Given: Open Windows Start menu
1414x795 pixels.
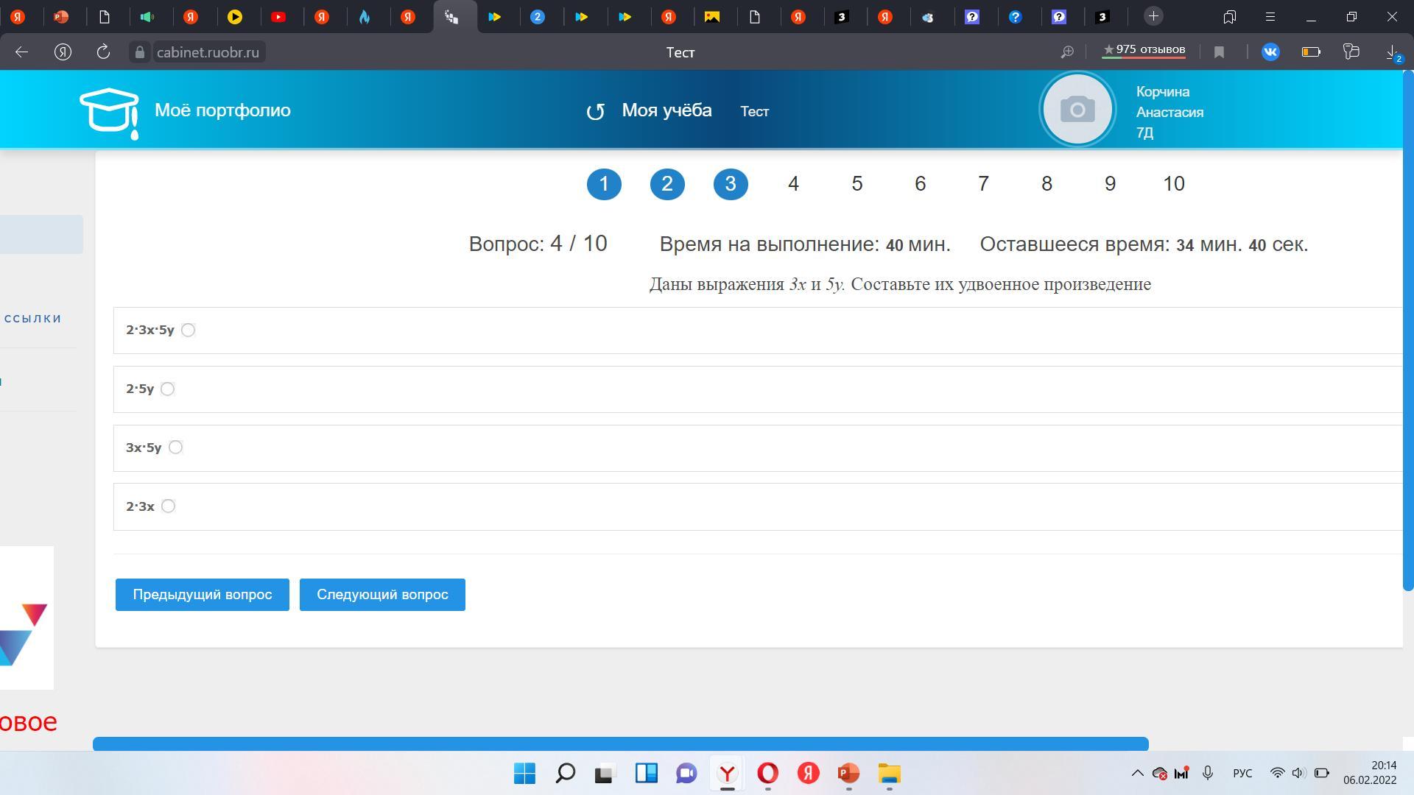Looking at the screenshot, I should [x=524, y=774].
